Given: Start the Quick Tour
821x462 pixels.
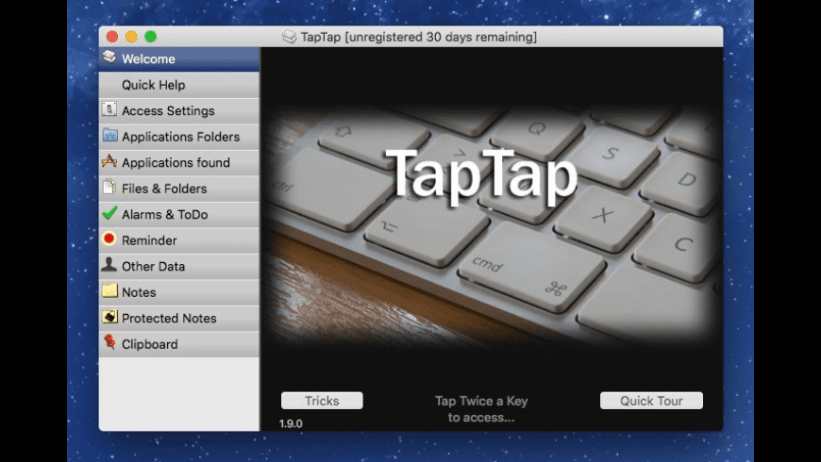Looking at the screenshot, I should [651, 401].
